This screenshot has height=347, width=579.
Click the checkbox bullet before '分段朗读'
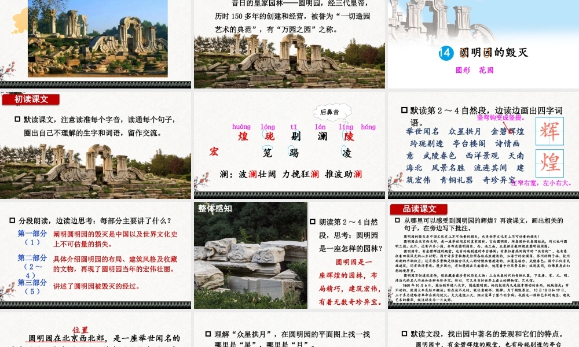[x=12, y=220]
